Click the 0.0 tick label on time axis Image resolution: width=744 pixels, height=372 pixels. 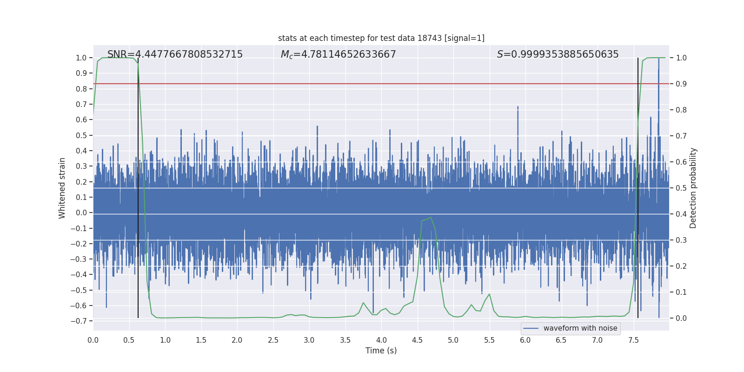point(93,340)
